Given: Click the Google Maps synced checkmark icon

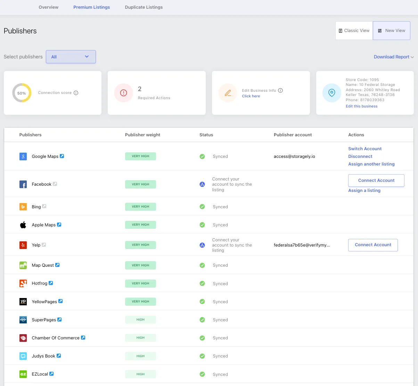Looking at the screenshot, I should tap(202, 156).
